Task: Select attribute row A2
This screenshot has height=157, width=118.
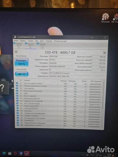Action: click(59, 96)
